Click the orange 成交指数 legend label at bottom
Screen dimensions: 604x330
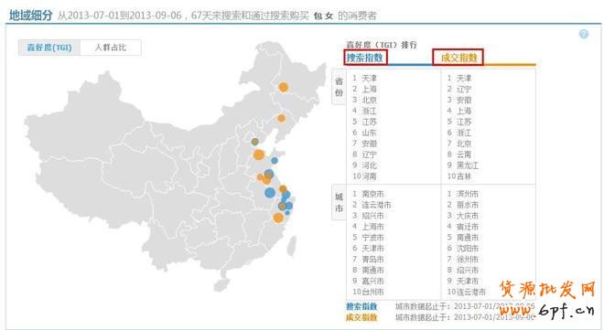(x=361, y=317)
